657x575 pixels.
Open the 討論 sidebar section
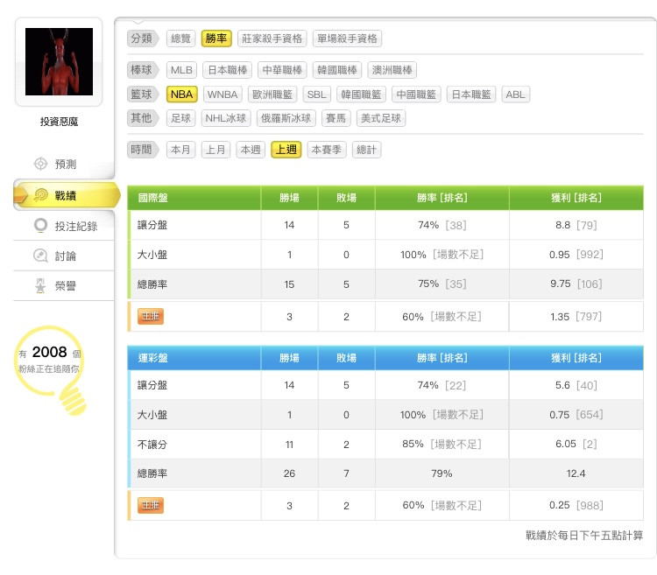click(x=64, y=256)
